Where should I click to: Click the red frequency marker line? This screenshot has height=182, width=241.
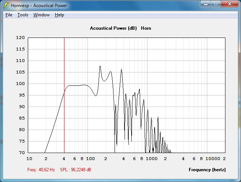pyautogui.click(x=64, y=95)
